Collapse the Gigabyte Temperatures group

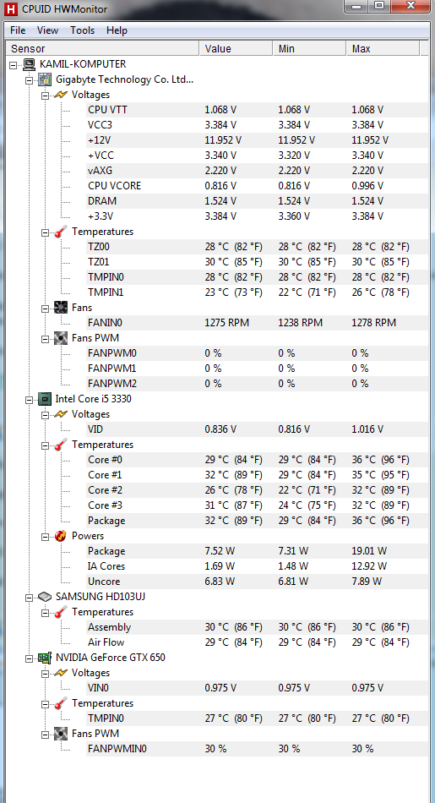point(45,232)
